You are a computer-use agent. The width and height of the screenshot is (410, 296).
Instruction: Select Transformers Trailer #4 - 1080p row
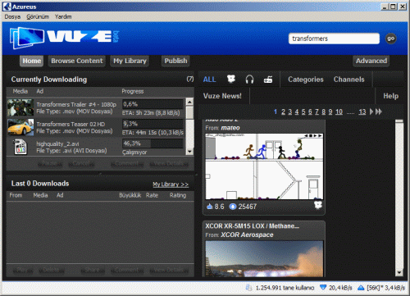(96, 107)
